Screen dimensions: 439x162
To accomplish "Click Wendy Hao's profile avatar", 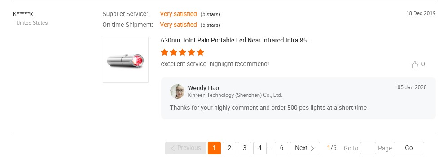I will coord(177,91).
